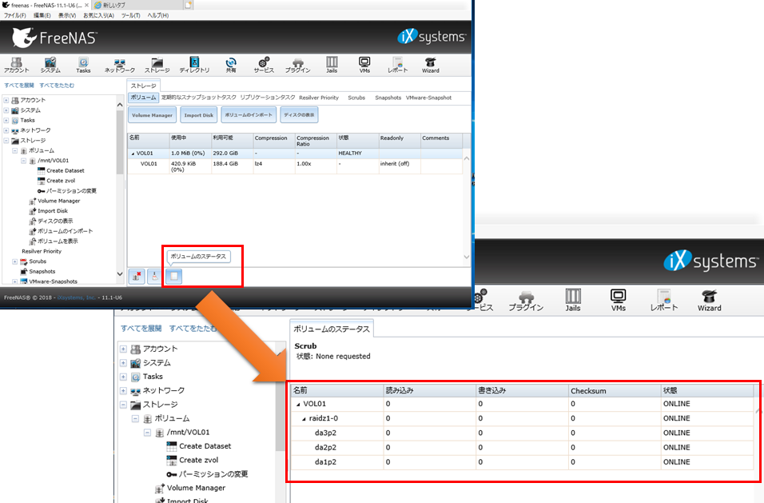Open お気に入り(A) browser menu
This screenshot has height=503, width=764.
pyautogui.click(x=98, y=16)
